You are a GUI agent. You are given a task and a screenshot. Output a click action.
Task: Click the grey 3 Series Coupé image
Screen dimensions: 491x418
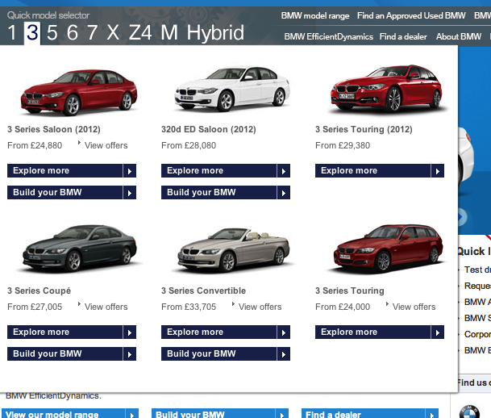pos(80,249)
